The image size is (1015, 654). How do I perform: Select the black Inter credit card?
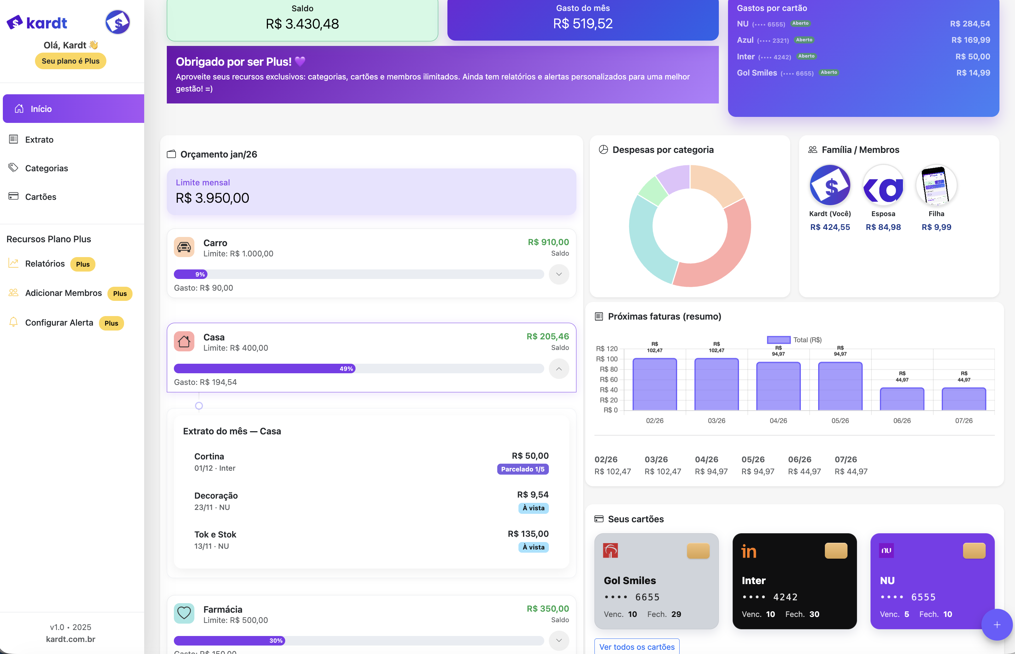pos(794,581)
